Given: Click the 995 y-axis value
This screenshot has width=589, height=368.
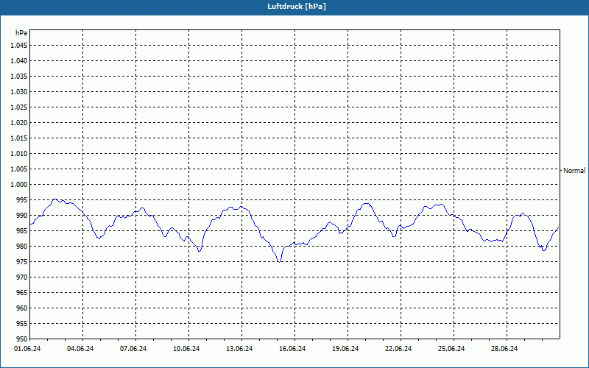Looking at the screenshot, I should (x=22, y=199).
